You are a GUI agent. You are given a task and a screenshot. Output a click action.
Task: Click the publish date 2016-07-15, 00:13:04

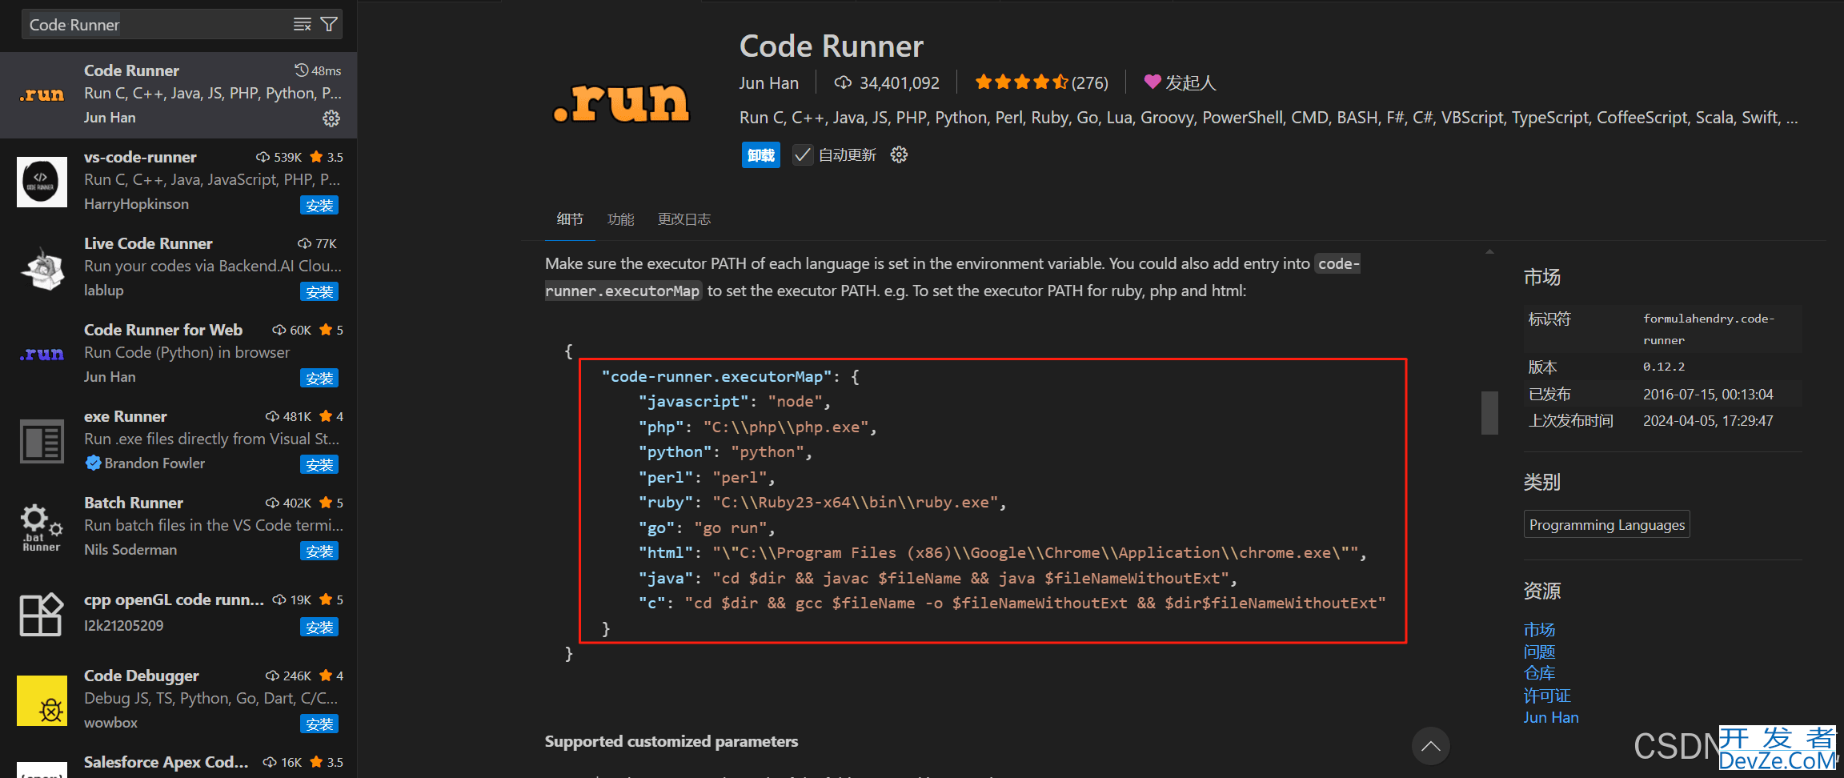(1708, 394)
